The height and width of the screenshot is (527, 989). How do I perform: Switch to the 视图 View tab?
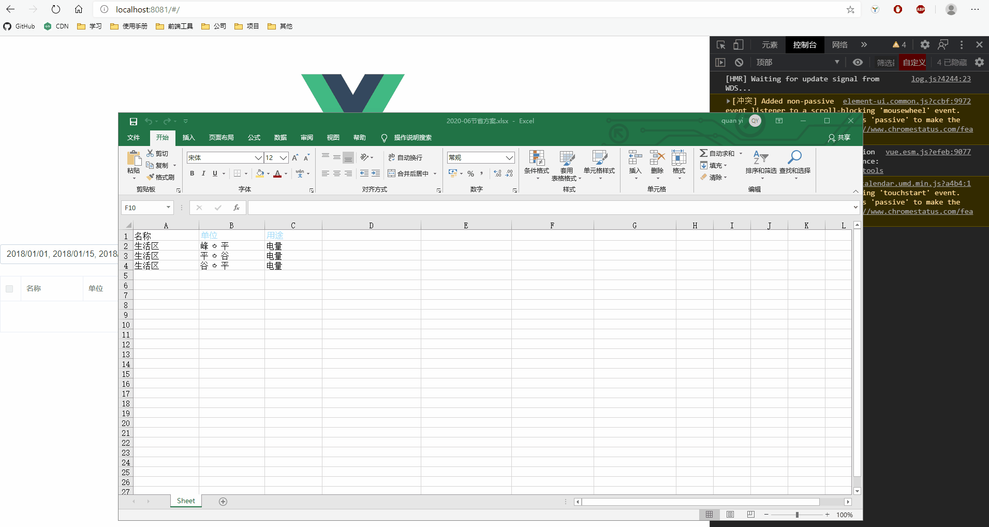click(333, 137)
